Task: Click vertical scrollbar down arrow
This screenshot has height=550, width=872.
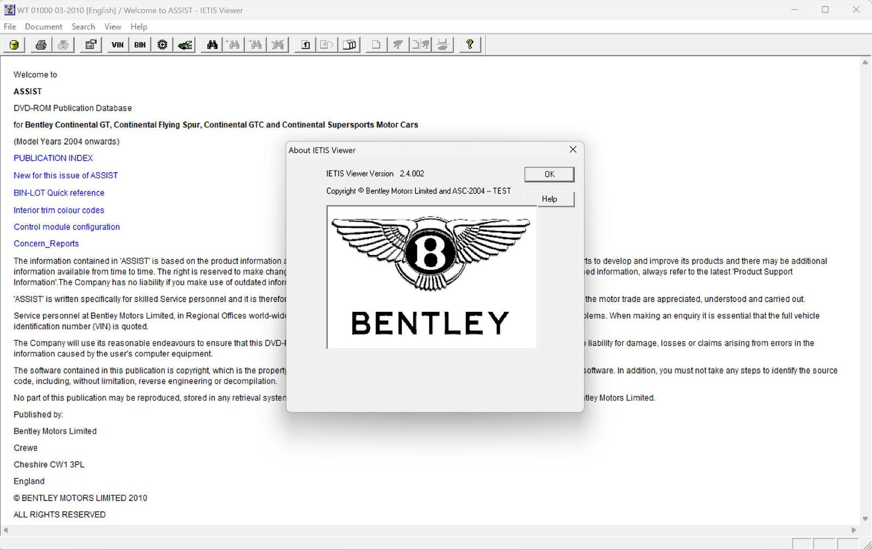Action: (865, 519)
